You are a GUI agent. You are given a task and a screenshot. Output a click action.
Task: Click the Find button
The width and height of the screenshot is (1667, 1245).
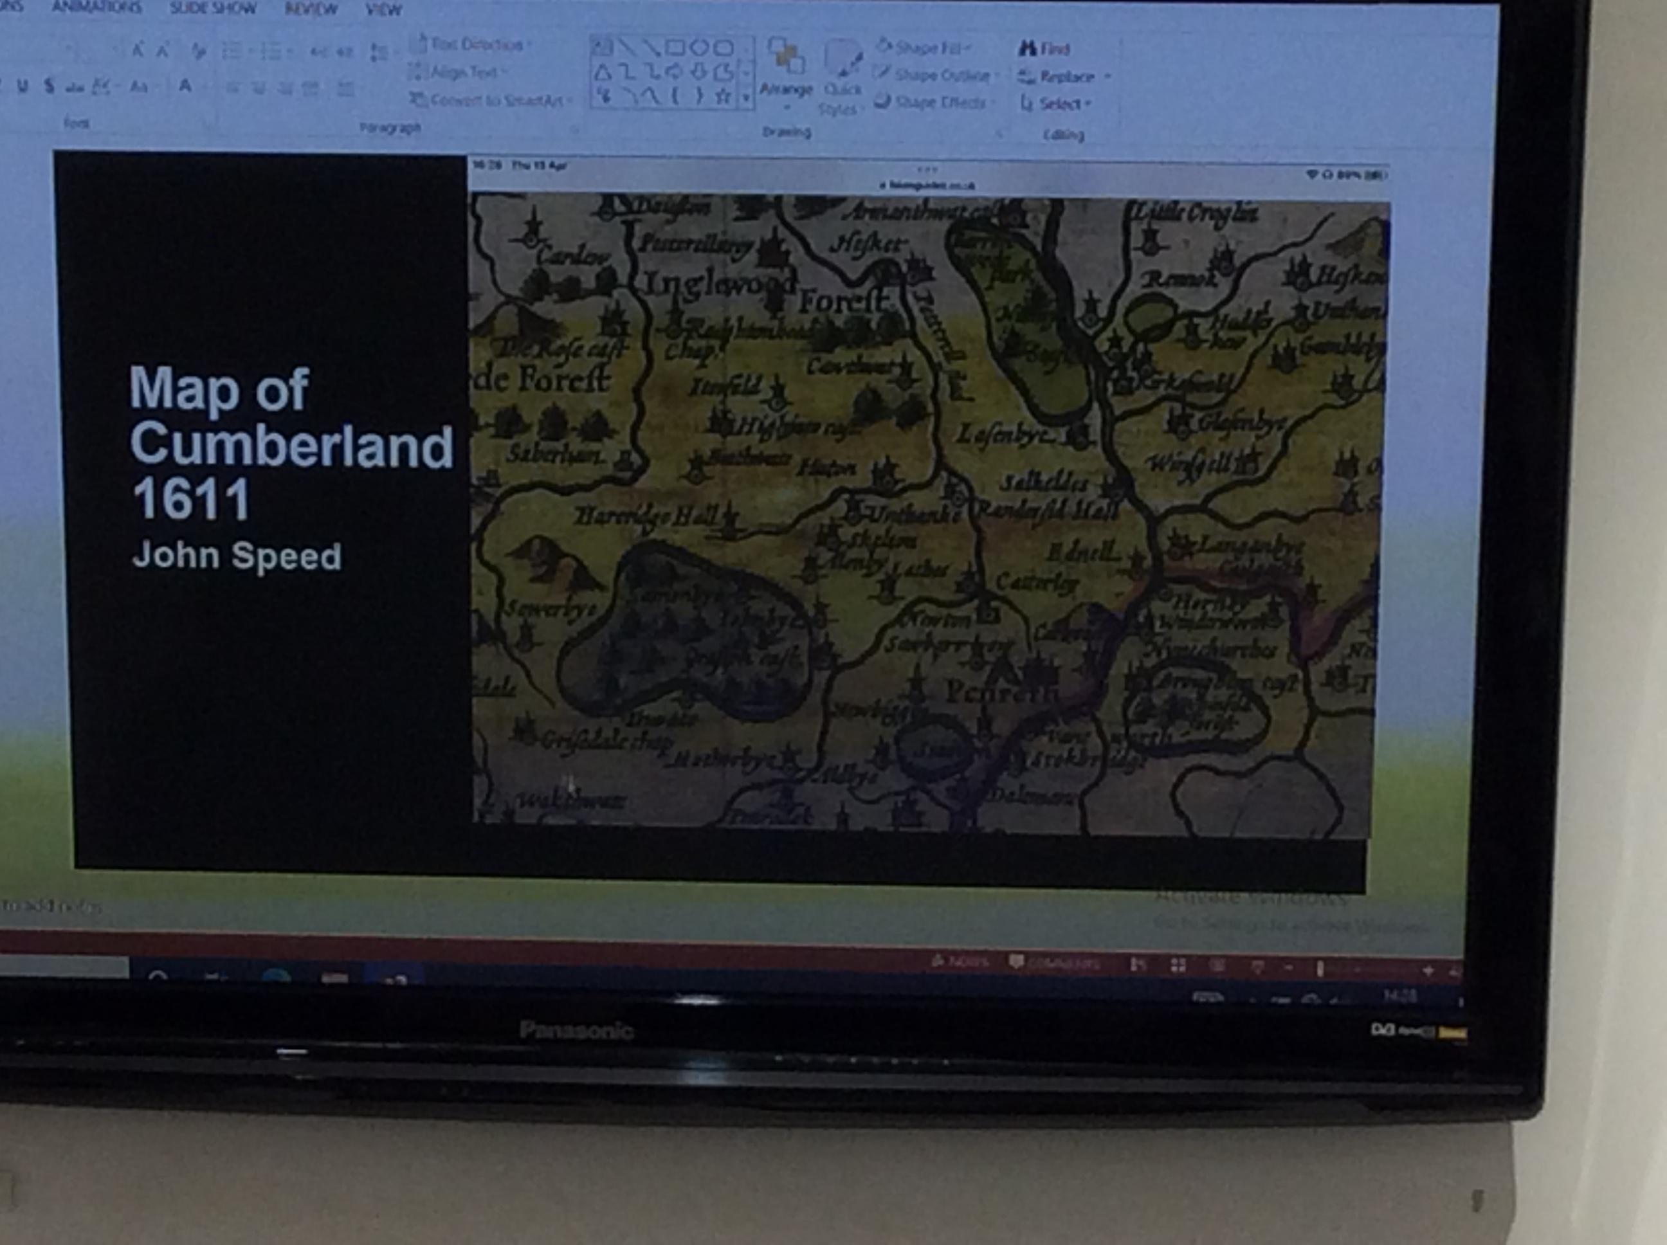pyautogui.click(x=1044, y=49)
